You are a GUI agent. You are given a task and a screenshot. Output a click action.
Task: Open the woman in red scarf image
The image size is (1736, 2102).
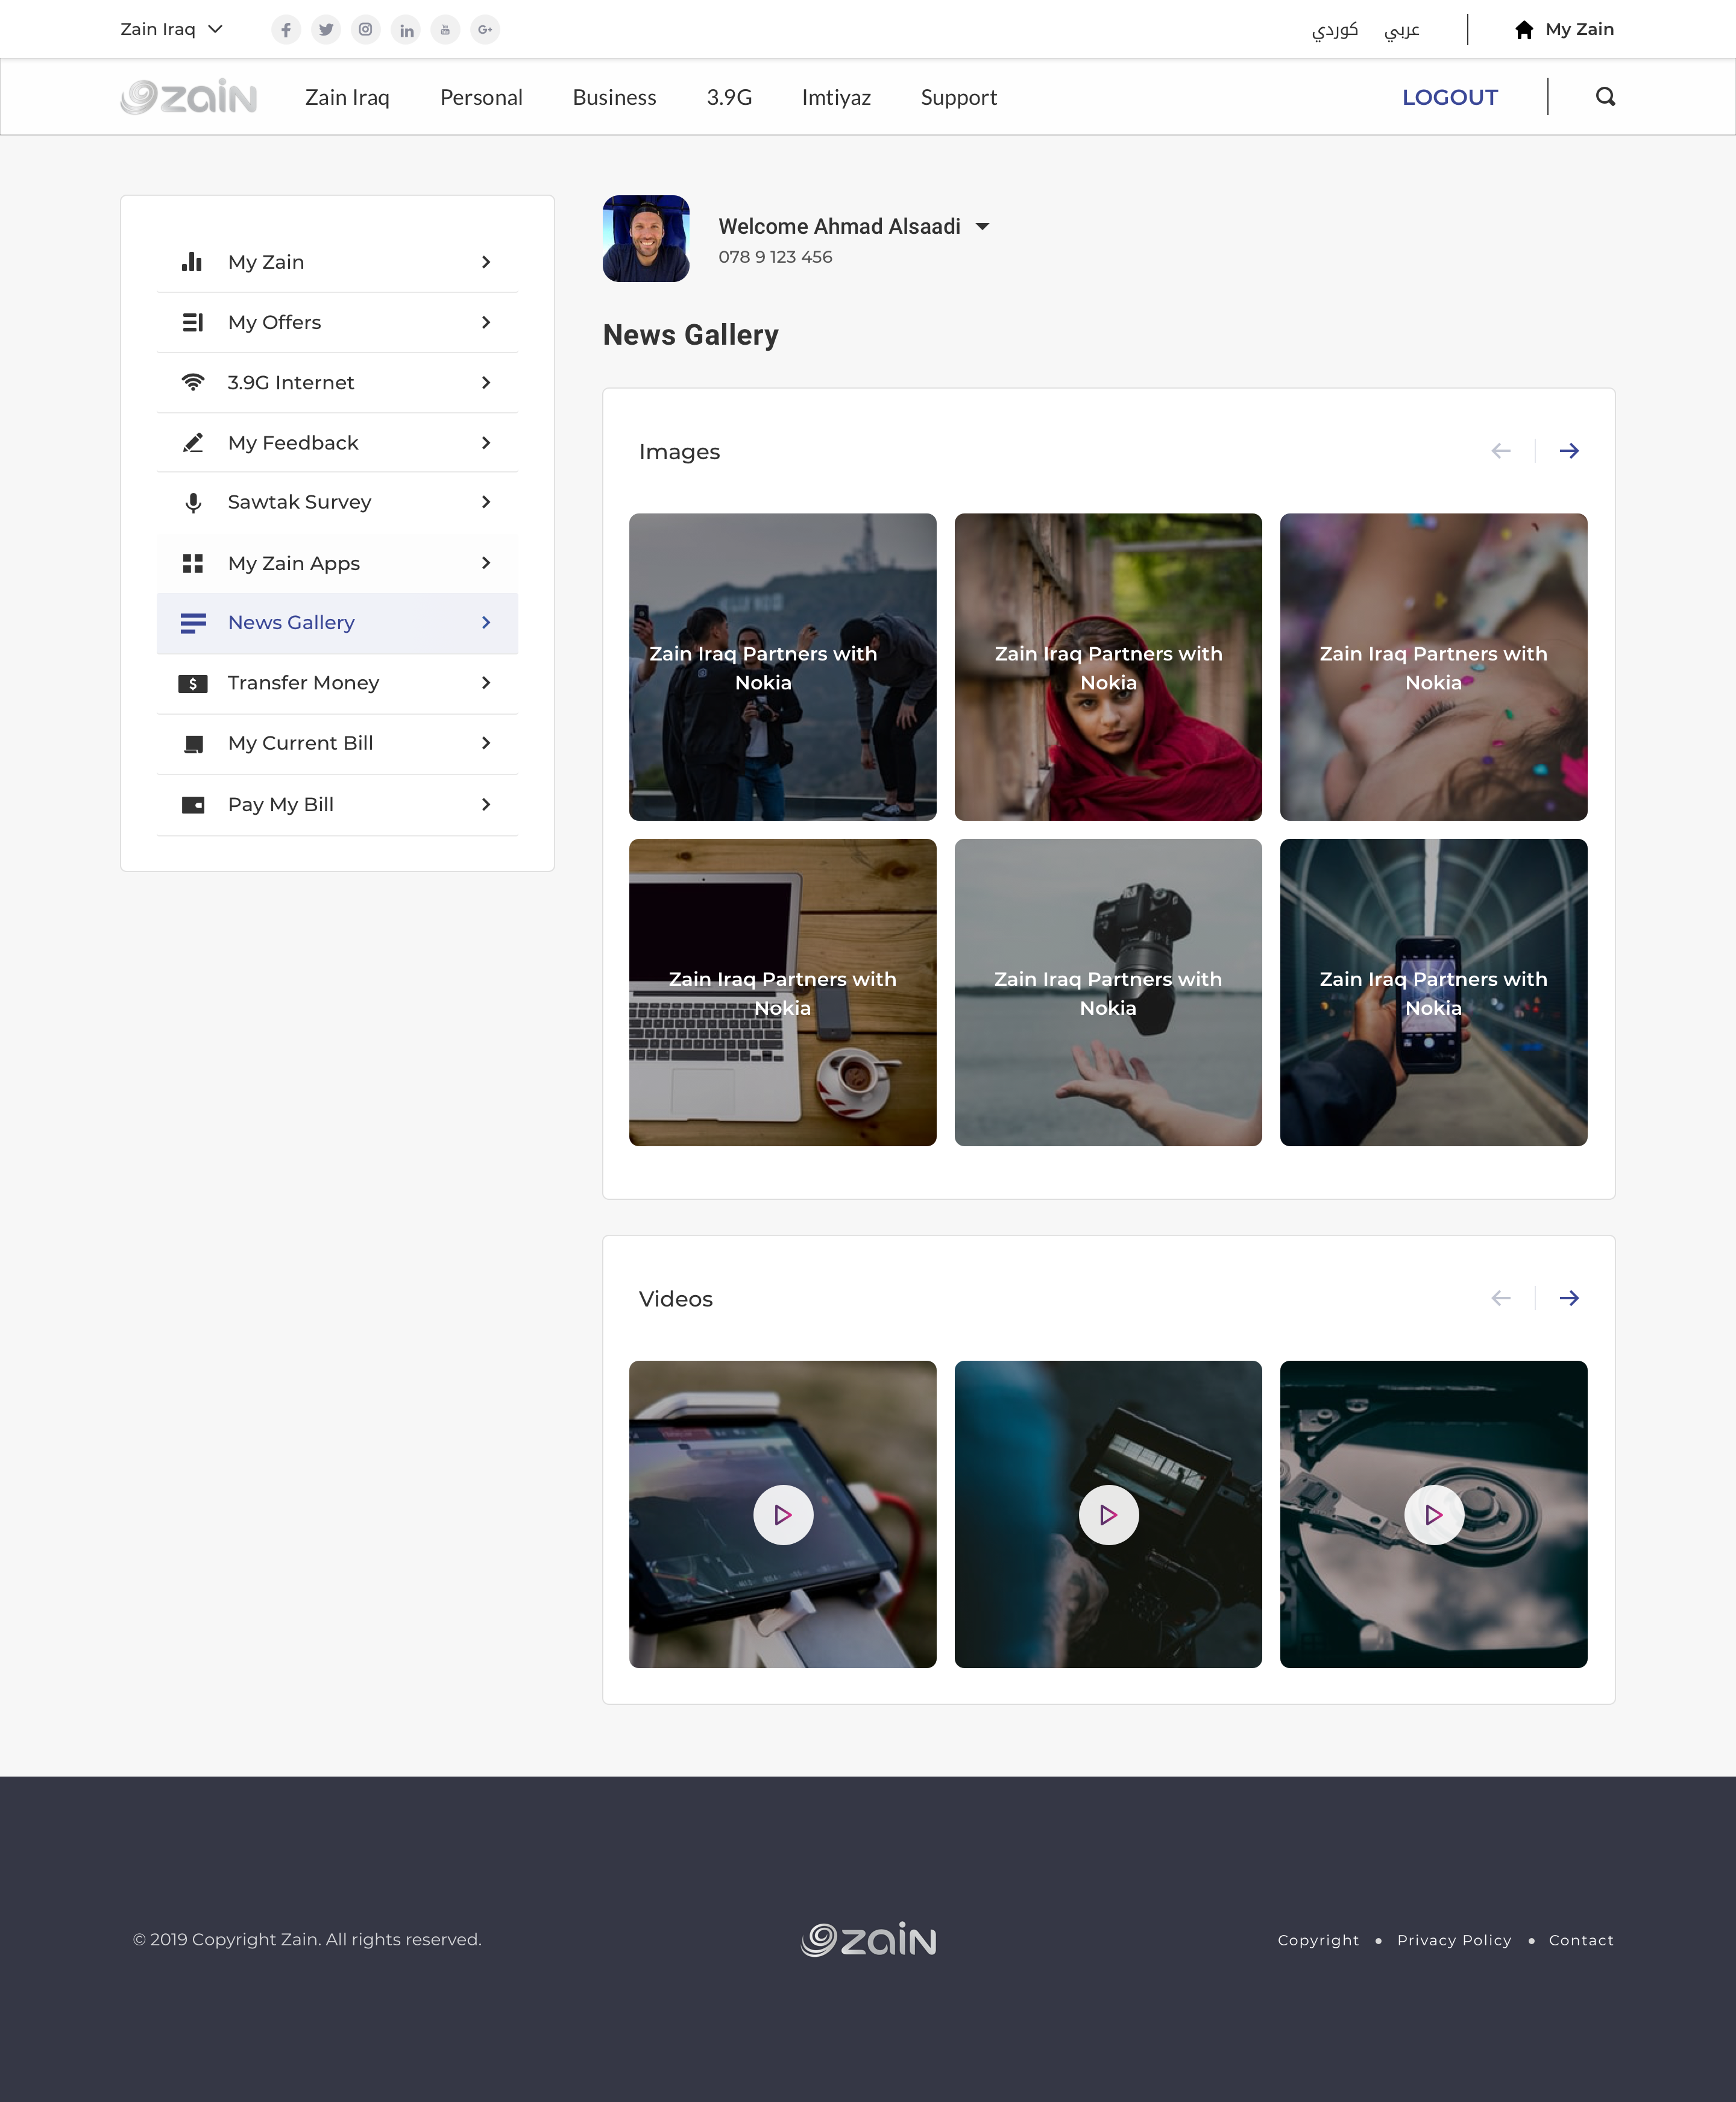coord(1108,667)
